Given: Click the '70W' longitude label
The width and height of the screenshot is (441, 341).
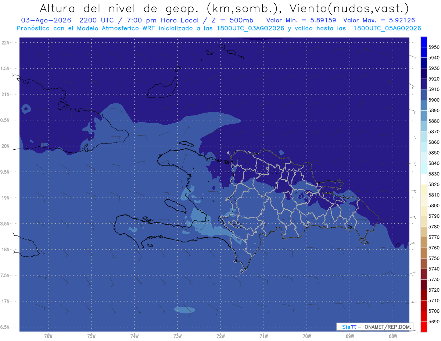Looking at the screenshot, I should click(307, 336).
